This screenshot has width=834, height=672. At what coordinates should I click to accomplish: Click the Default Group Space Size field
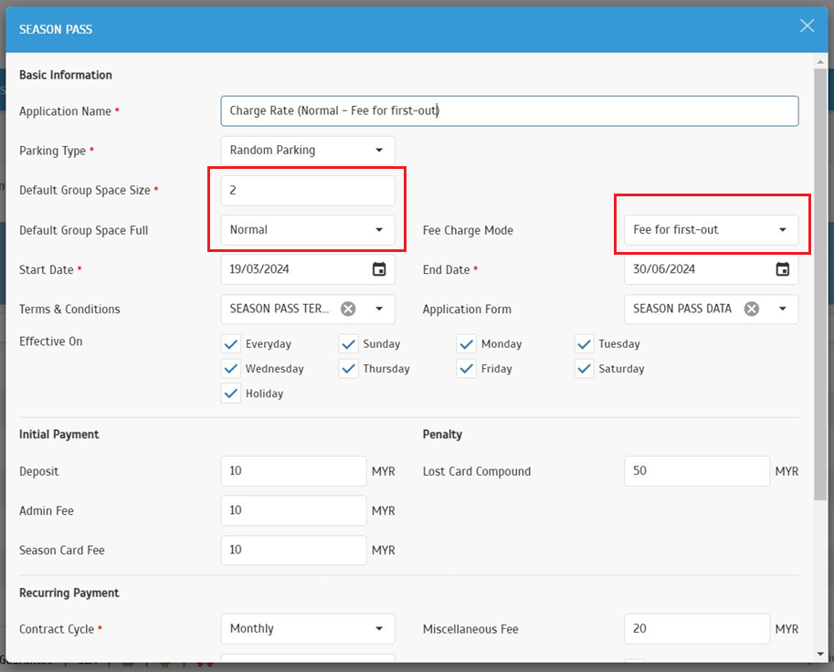point(308,191)
